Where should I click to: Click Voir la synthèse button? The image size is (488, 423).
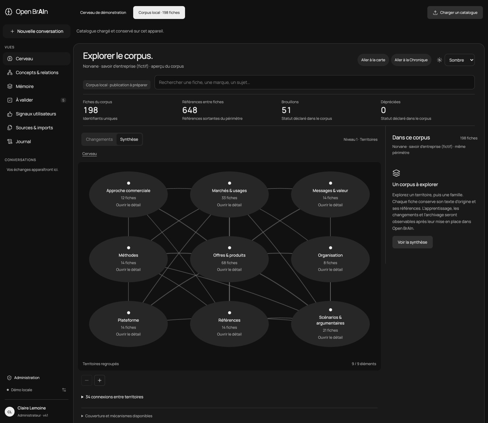412,242
